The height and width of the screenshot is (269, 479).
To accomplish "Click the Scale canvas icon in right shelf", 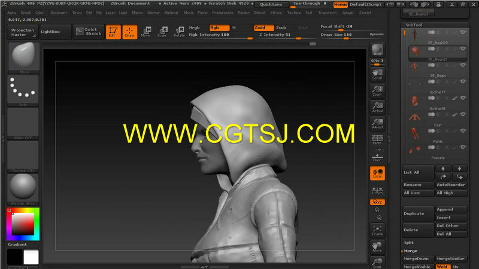I will point(377,263).
